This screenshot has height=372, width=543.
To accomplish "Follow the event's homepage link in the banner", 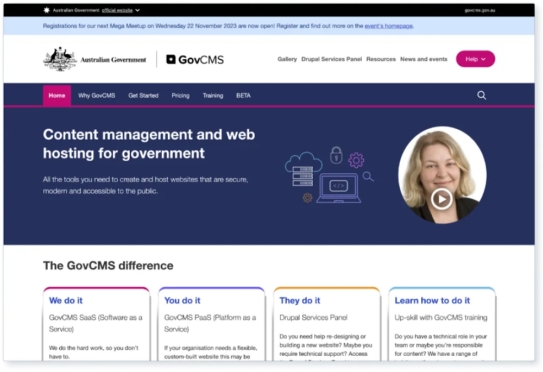I will coord(388,26).
